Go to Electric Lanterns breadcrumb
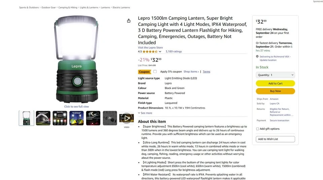The height and width of the screenshot is (180, 323). (121, 7)
